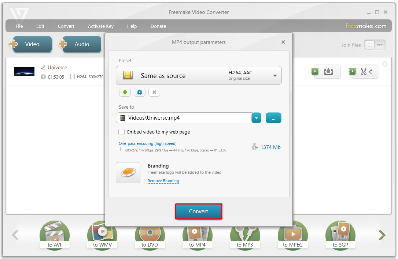Click the Videos\Universe.mp4 path field
Image resolution: width=398 pixels, height=259 pixels.
184,118
